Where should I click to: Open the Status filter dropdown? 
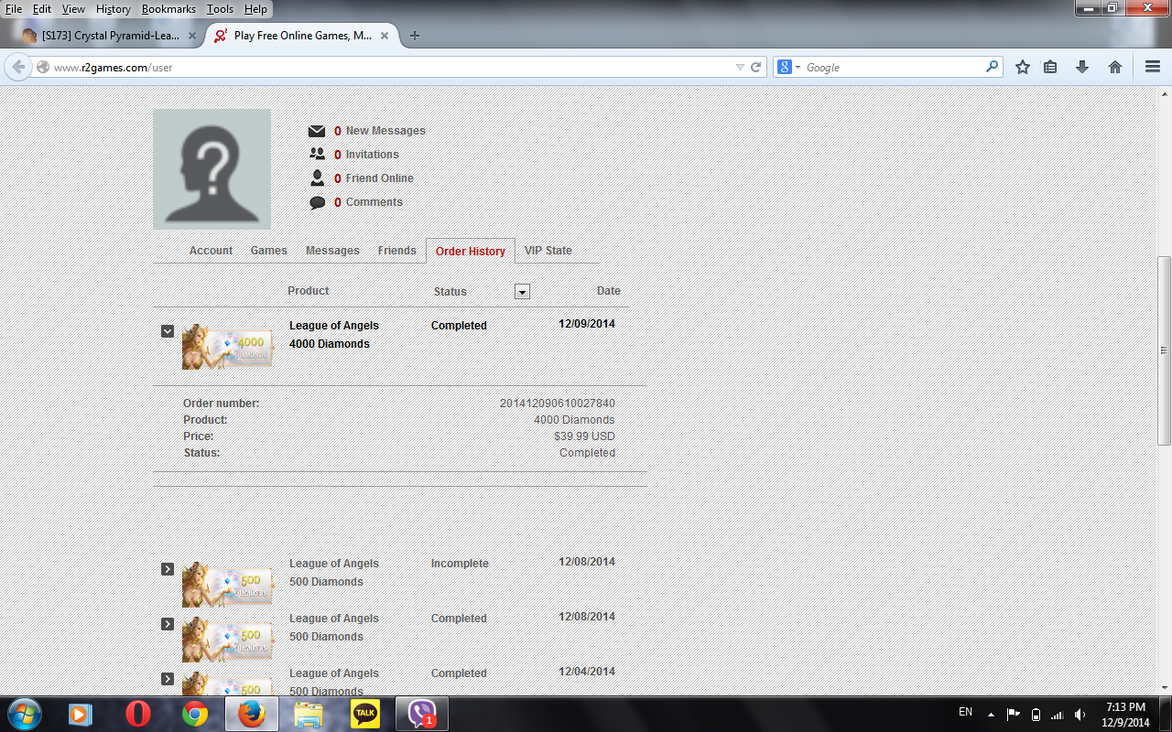[522, 292]
